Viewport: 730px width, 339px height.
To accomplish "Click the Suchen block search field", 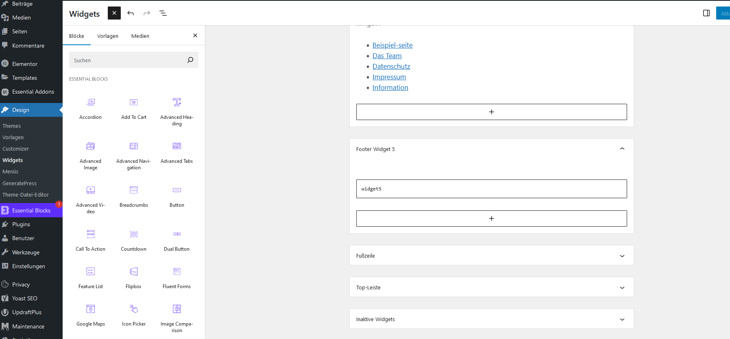I will point(128,60).
